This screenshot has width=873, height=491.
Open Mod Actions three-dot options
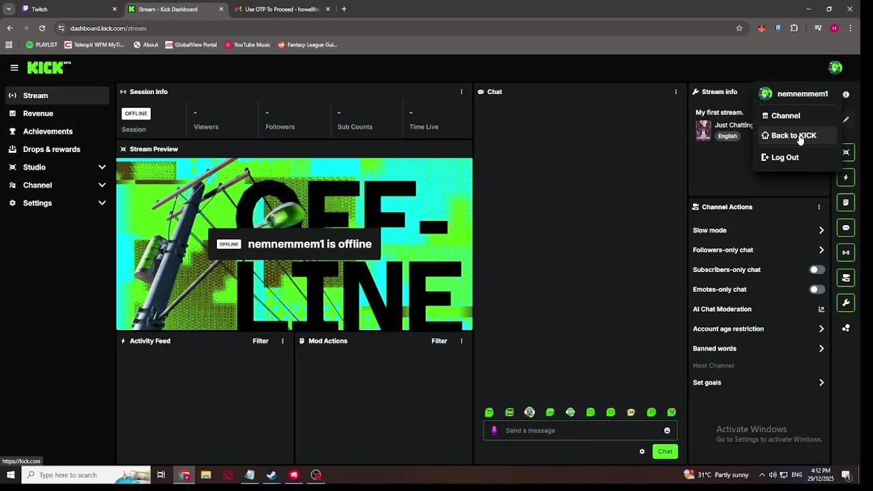pos(461,341)
